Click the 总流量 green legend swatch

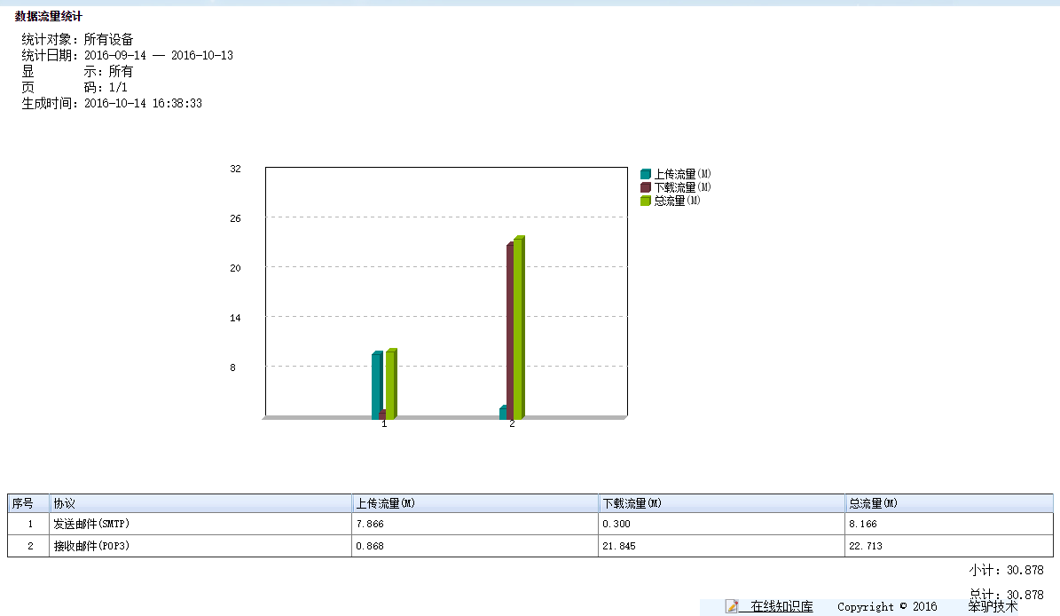point(646,201)
